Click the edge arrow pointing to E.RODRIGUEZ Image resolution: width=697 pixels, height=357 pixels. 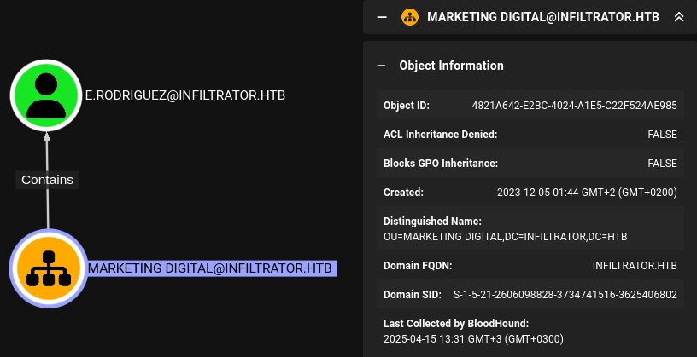coord(47,136)
